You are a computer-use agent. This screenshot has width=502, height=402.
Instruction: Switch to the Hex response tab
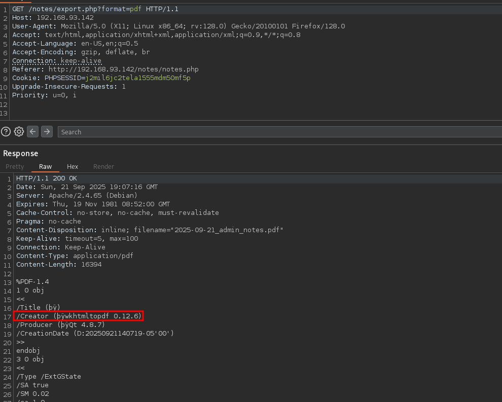point(73,166)
